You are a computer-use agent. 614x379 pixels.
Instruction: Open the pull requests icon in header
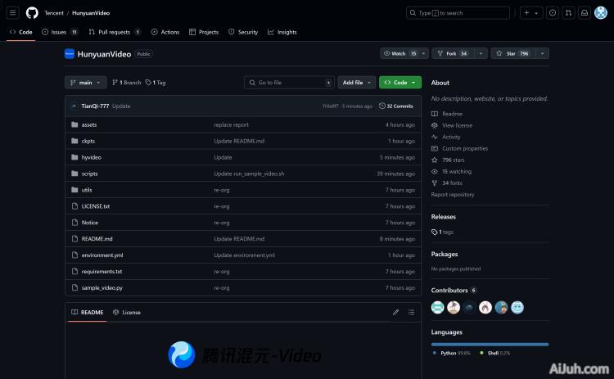point(569,13)
